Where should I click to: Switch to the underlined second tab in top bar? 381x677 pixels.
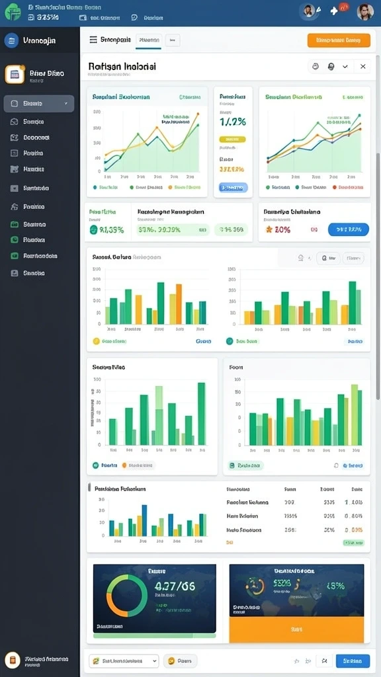coord(149,40)
